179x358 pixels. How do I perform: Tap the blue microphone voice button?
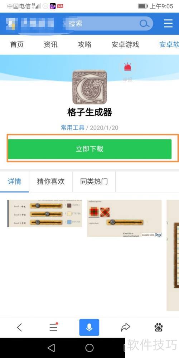[89, 328]
